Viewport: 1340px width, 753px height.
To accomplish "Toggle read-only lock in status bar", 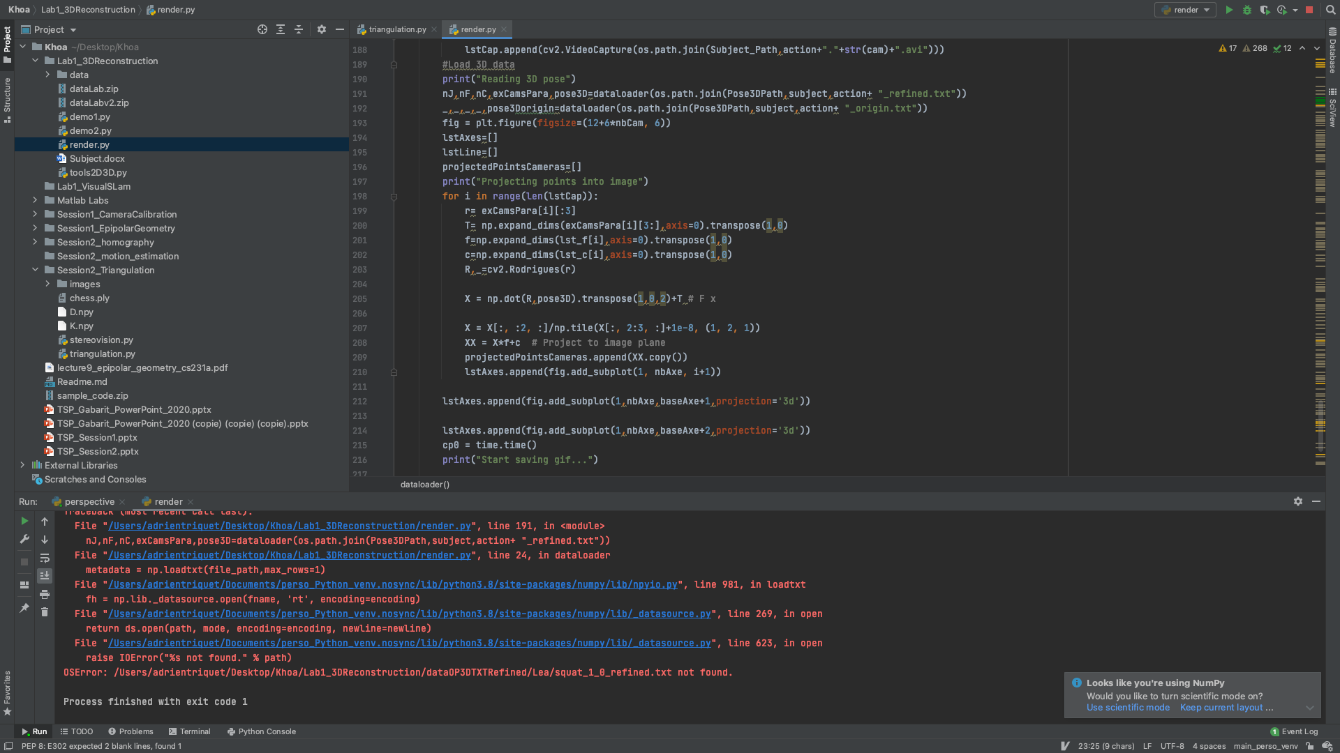I will click(1310, 746).
